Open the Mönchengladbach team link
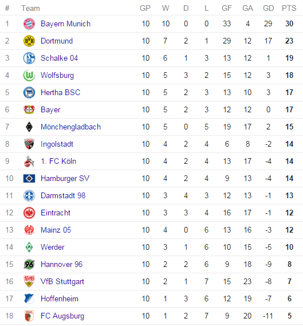The height and width of the screenshot is (326, 303). click(x=70, y=127)
